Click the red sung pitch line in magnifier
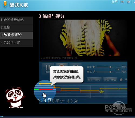The height and width of the screenshot is (118, 135). tap(46, 89)
